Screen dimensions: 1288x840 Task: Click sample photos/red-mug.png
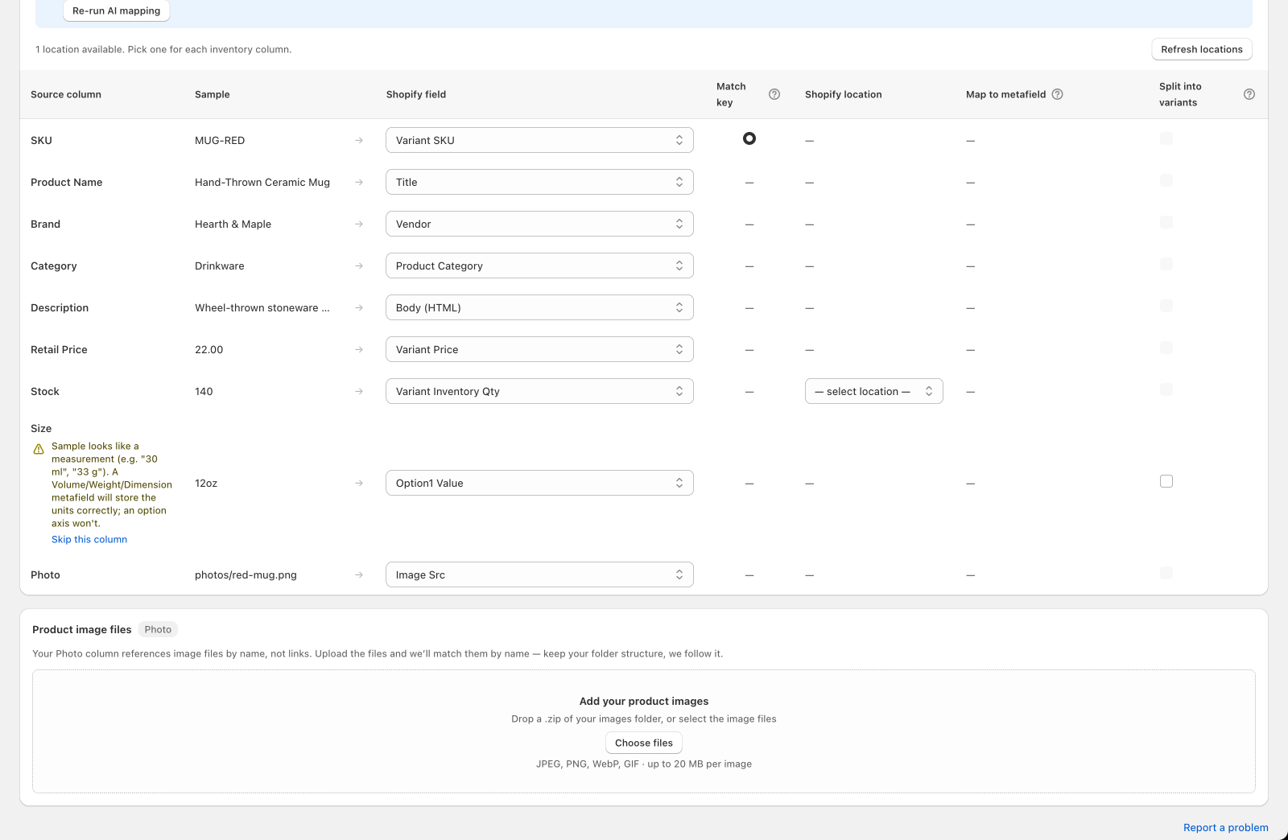click(x=246, y=574)
